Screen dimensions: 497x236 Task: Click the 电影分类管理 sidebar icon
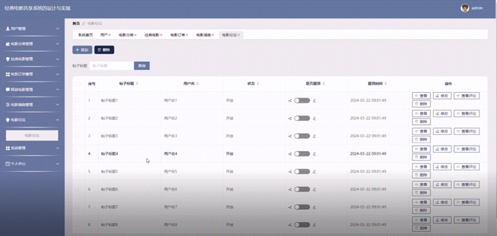(8, 44)
